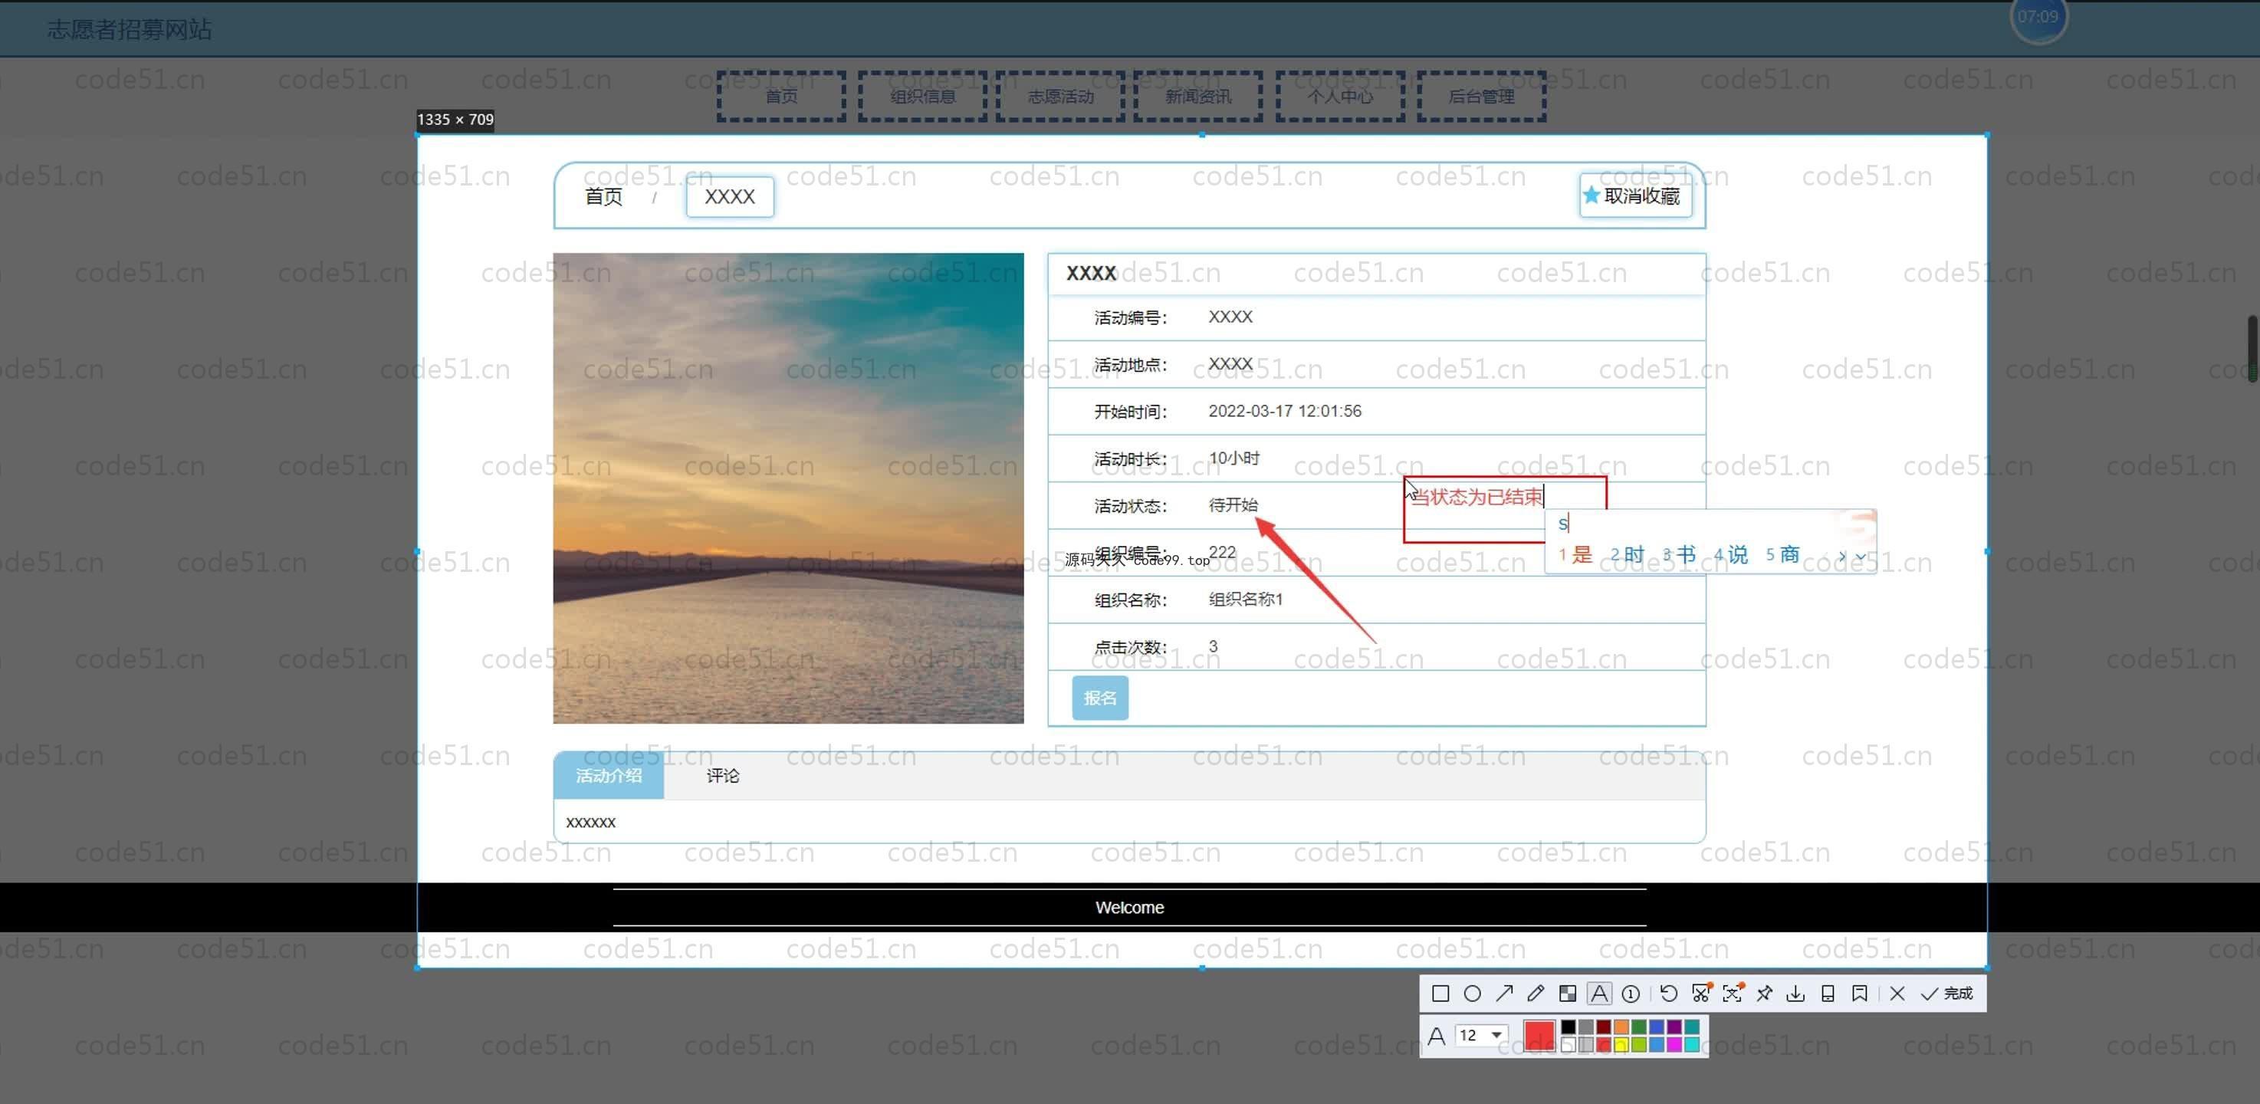Open the font size 12 dropdown
The image size is (2260, 1104).
pyautogui.click(x=1481, y=1035)
